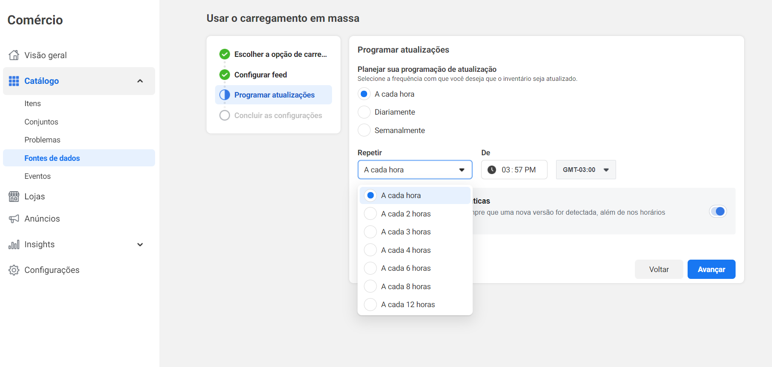Click green checkmark beside Configurar feed

[224, 75]
